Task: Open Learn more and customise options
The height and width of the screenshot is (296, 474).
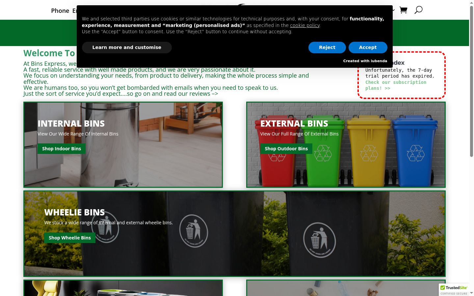Action: (127, 47)
